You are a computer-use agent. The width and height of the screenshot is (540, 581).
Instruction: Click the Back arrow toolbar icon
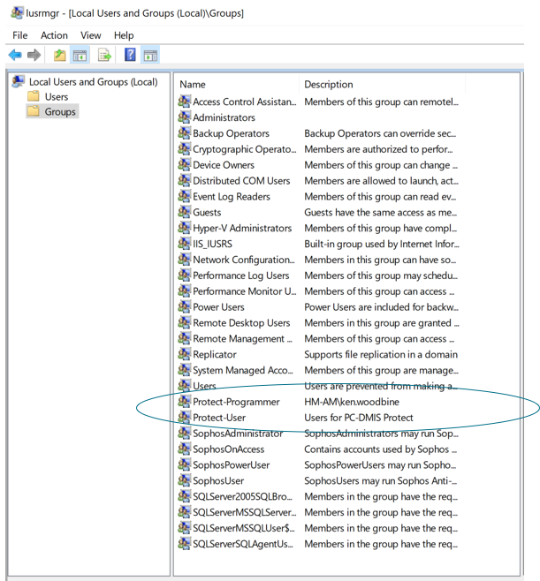coord(15,56)
